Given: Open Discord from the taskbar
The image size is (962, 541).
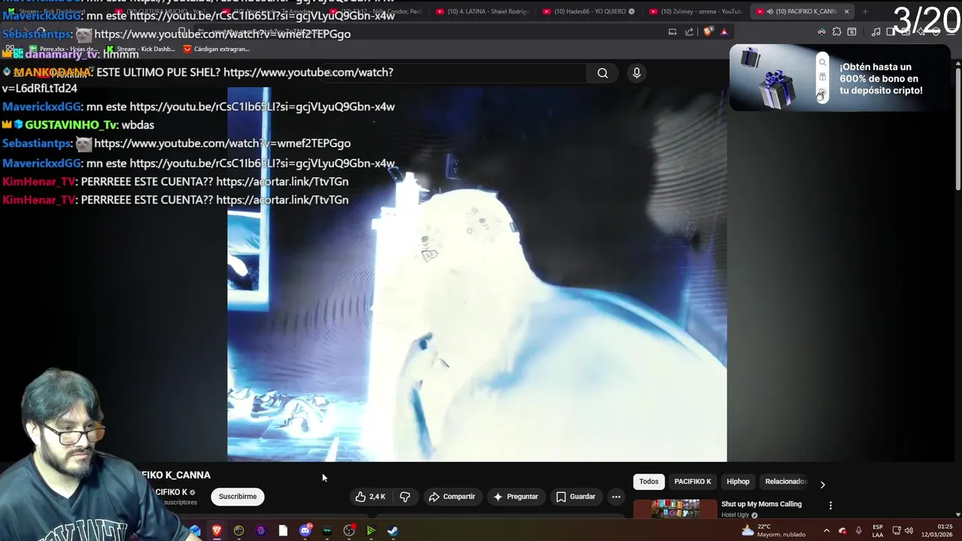Looking at the screenshot, I should (305, 530).
